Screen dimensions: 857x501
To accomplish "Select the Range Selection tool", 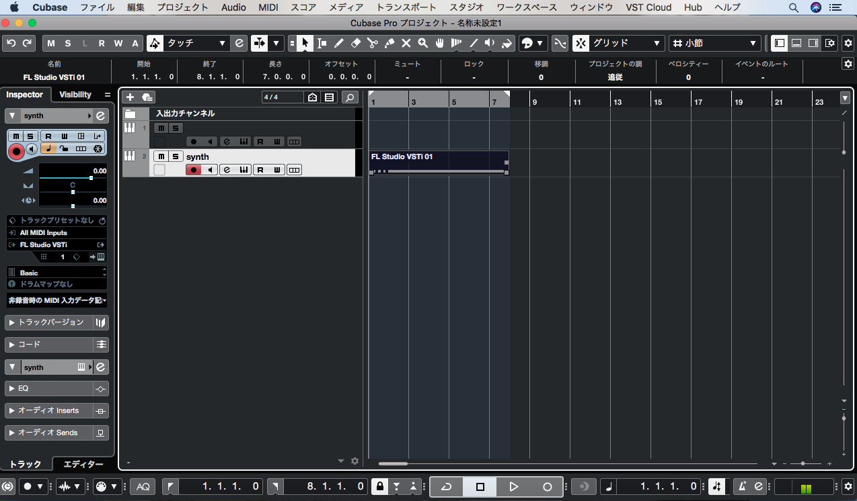I will (x=322, y=43).
